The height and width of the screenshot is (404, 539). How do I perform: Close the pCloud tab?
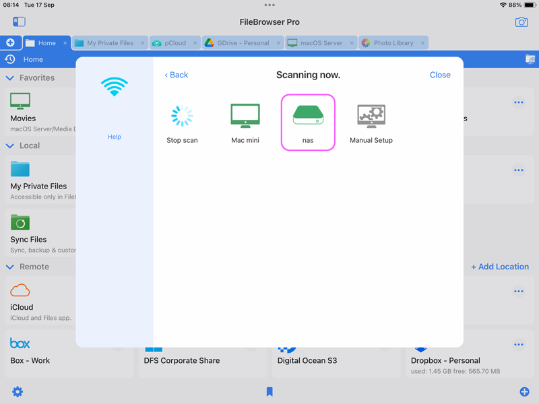tap(195, 43)
